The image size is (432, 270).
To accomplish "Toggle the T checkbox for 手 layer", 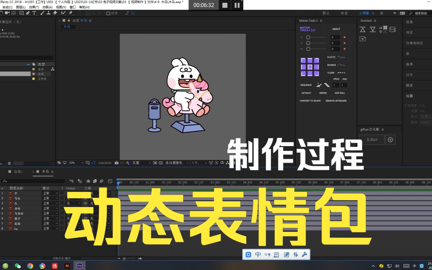I will coord(62,193).
